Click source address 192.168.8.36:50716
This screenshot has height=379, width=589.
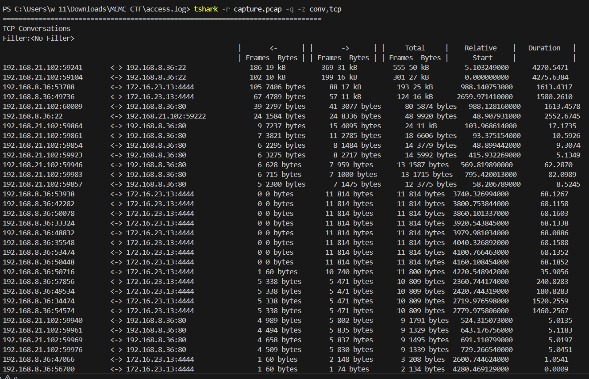click(38, 272)
